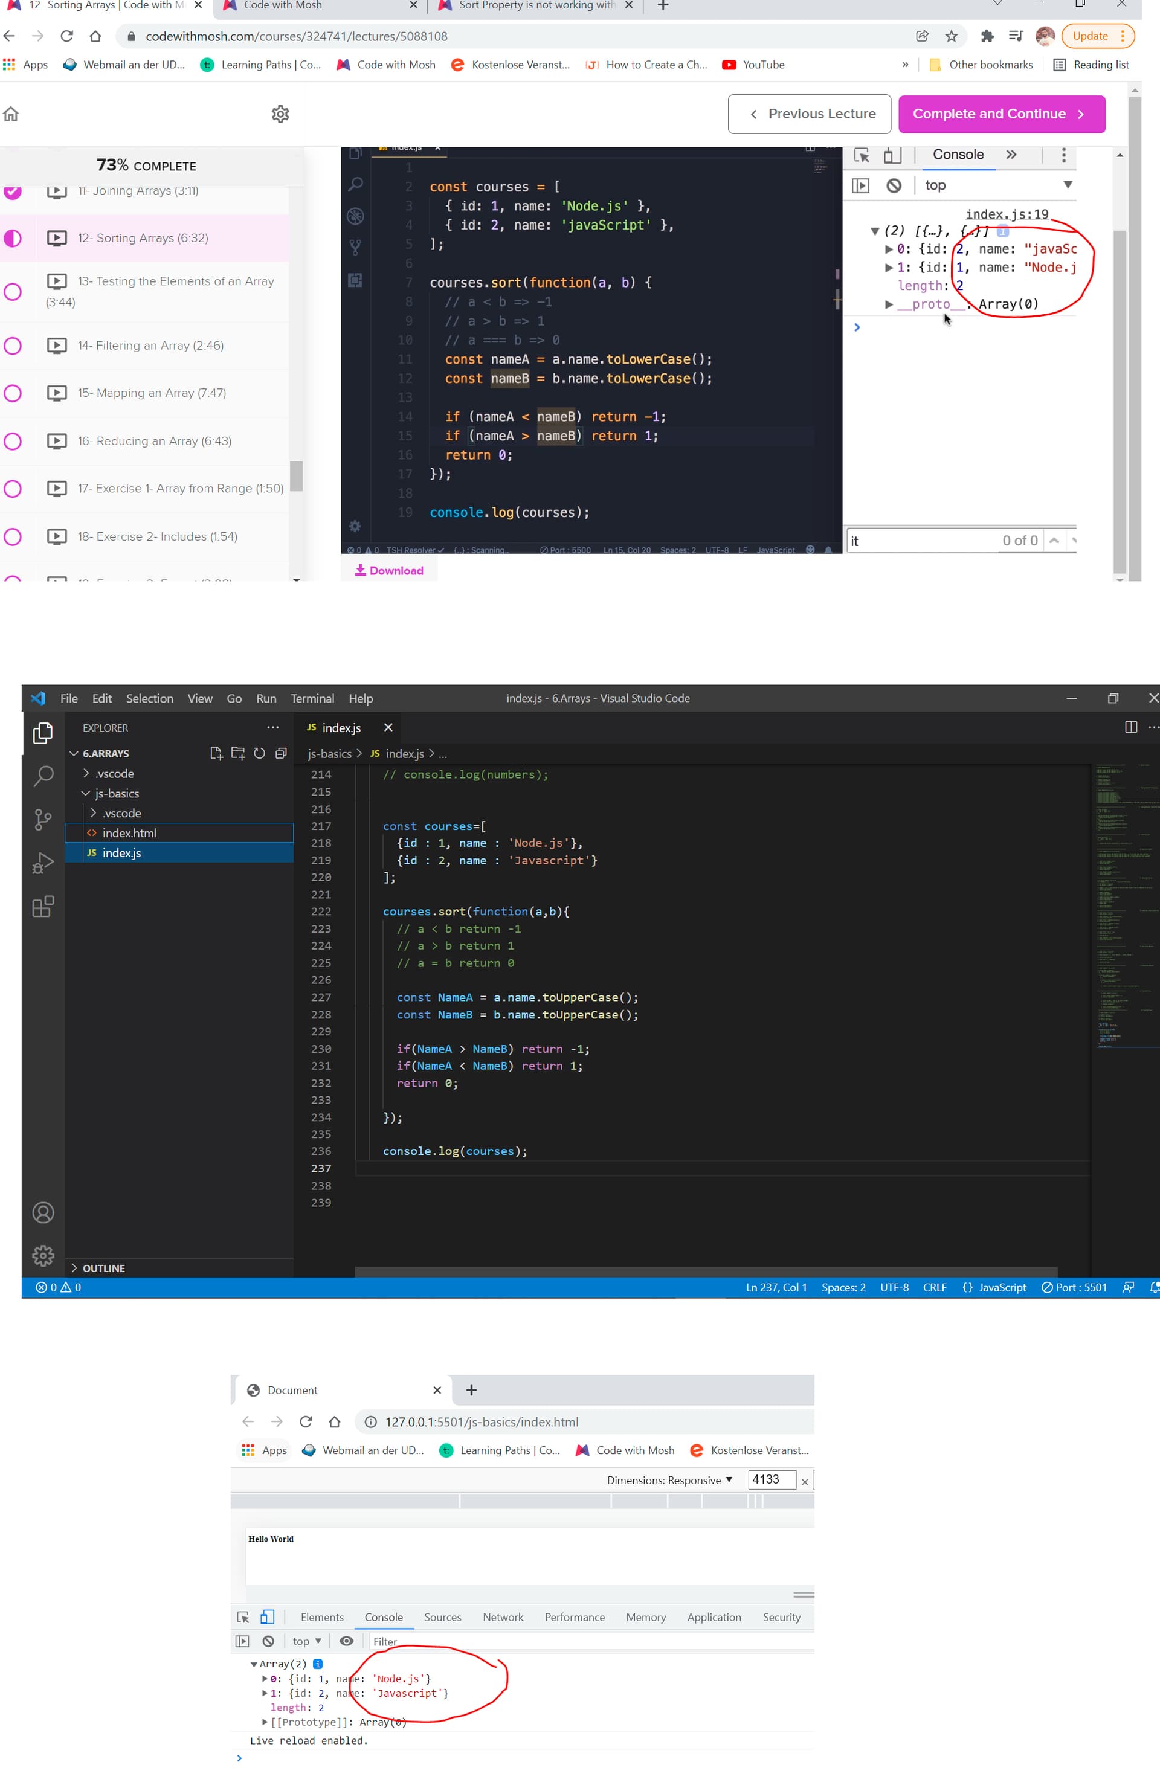1160x1788 pixels.
Task: Open VS Code Accounts icon
Action: coord(43,1212)
